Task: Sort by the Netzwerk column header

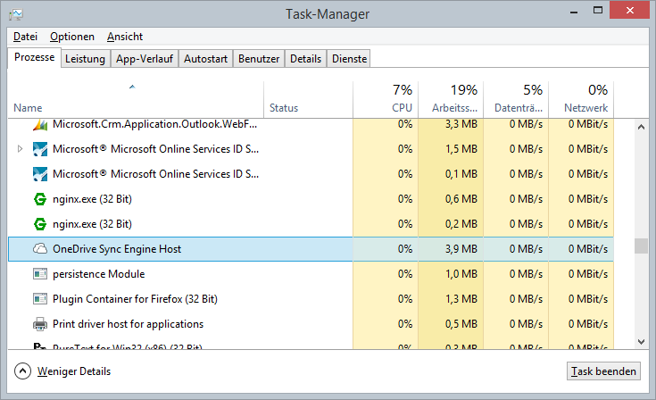Action: click(x=581, y=100)
